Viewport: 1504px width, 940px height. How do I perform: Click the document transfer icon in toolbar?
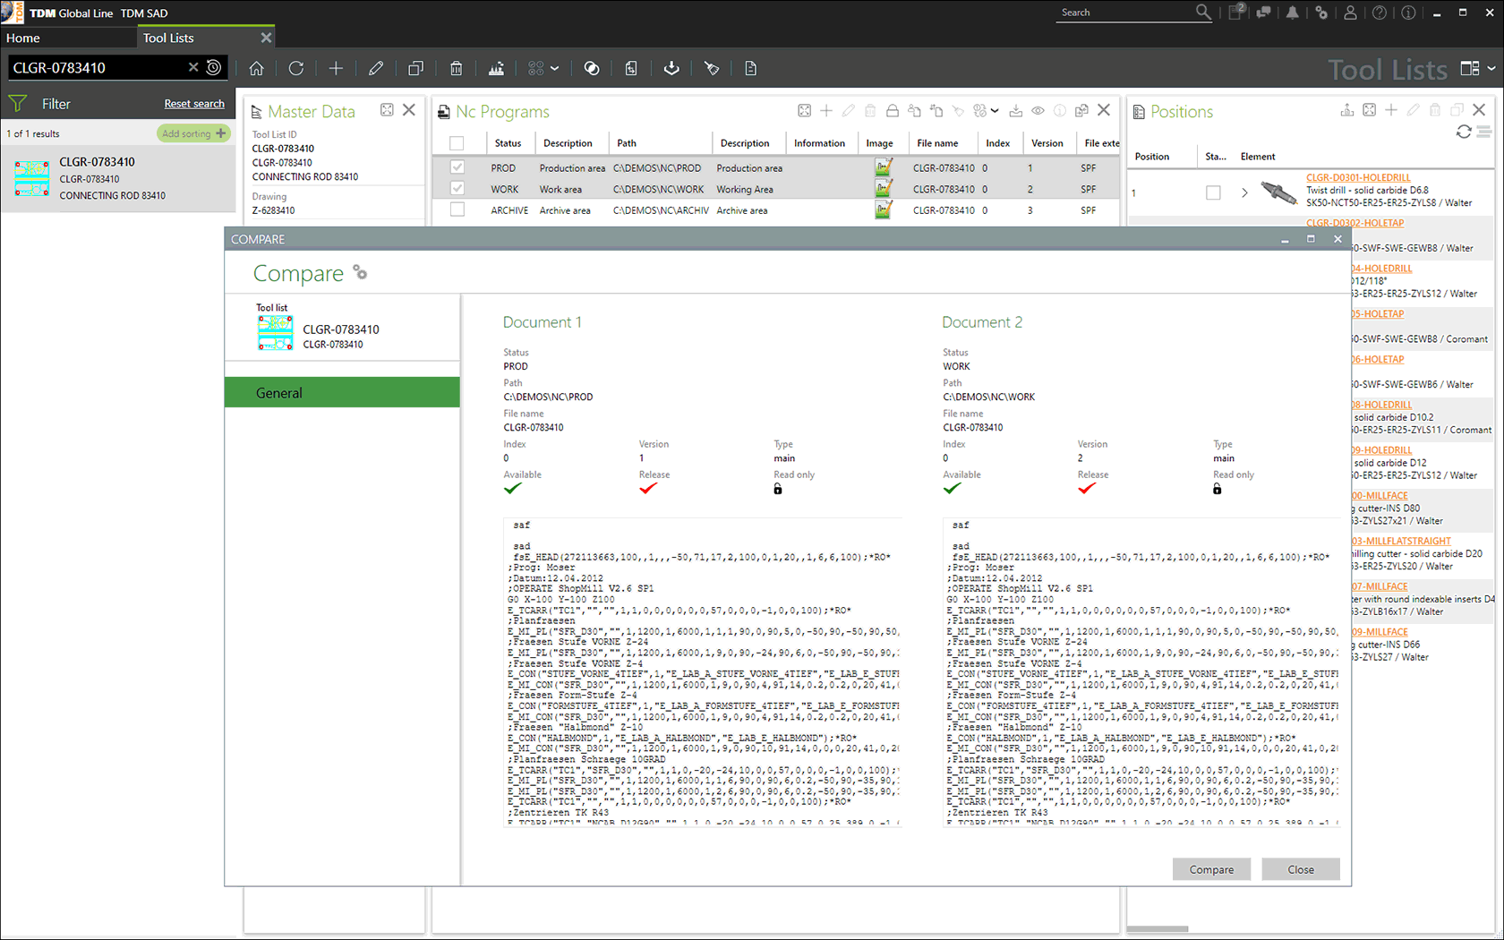[x=631, y=68]
